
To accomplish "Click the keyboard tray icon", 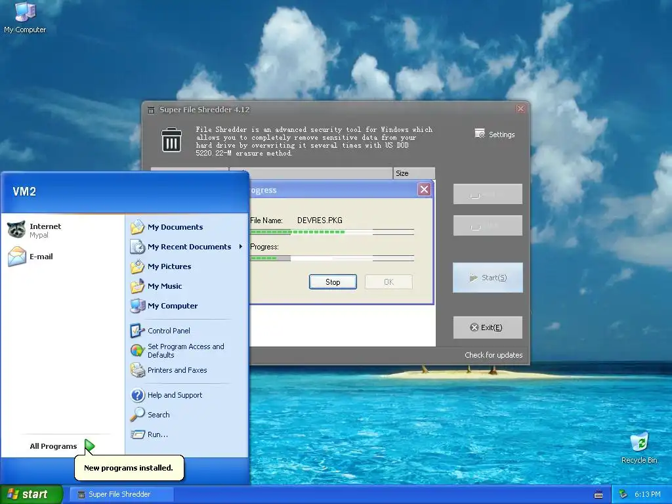I will click(x=598, y=495).
